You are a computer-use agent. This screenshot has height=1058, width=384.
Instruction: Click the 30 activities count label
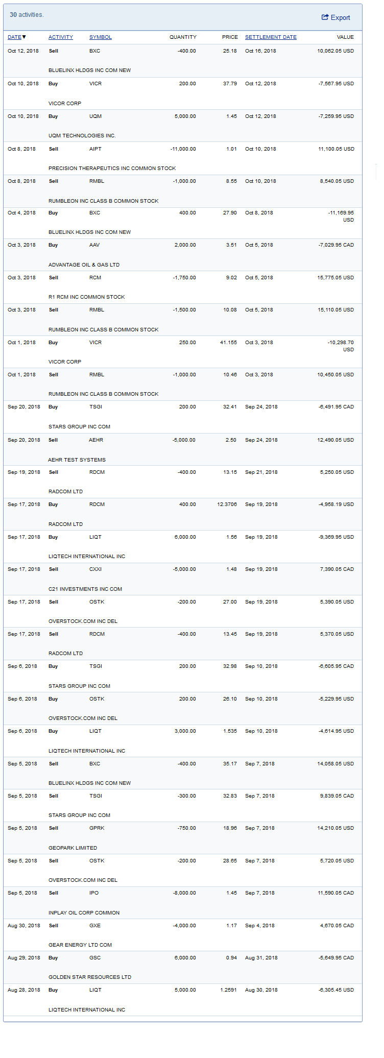[27, 15]
